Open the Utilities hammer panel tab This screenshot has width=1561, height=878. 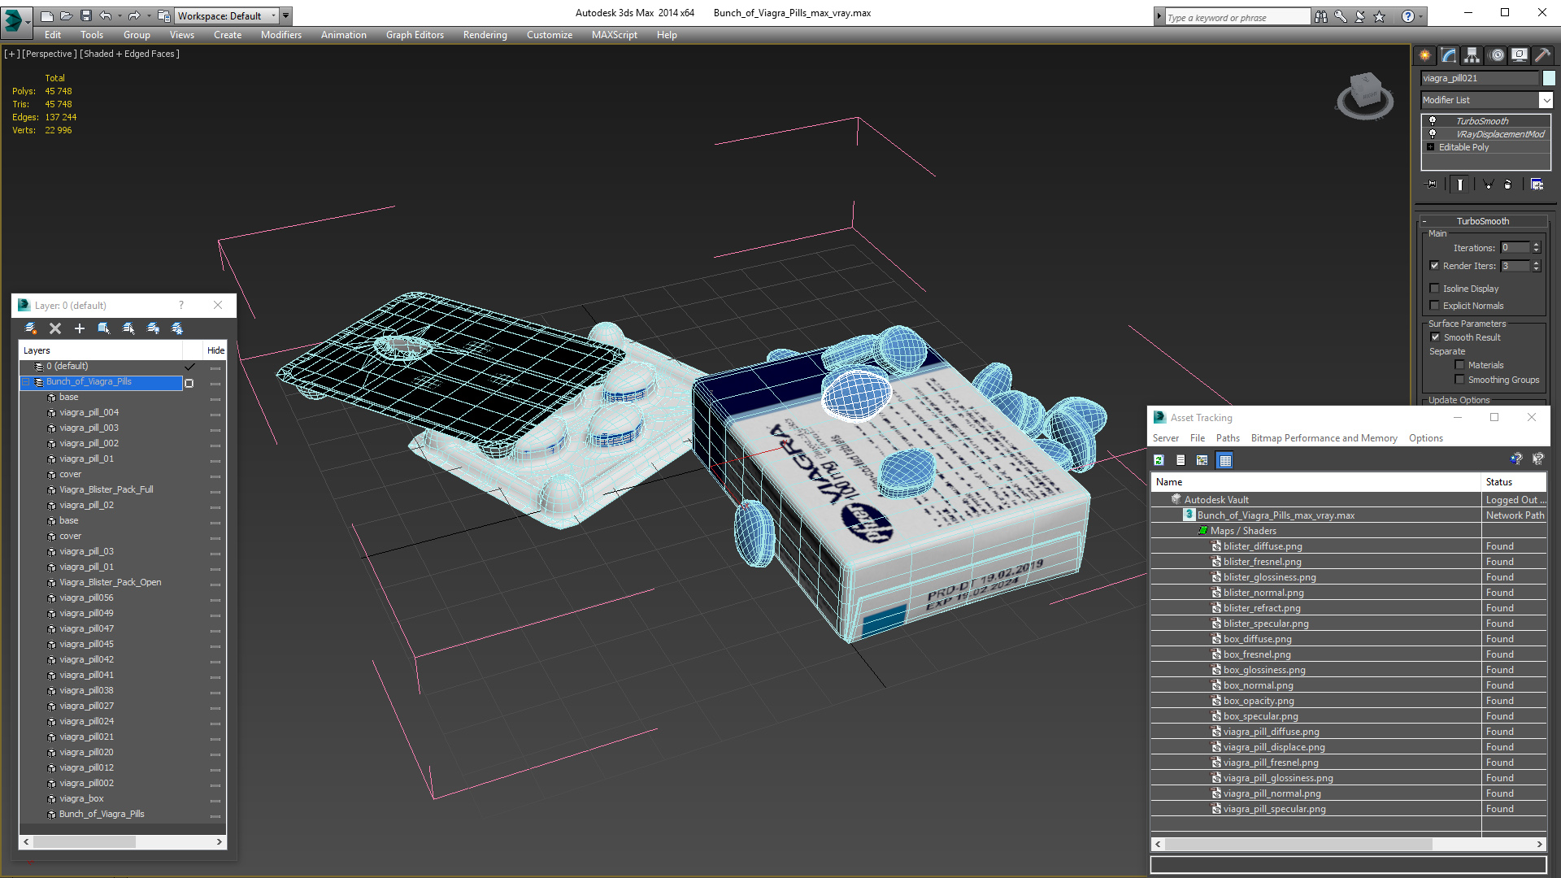pyautogui.click(x=1542, y=55)
